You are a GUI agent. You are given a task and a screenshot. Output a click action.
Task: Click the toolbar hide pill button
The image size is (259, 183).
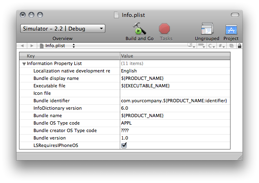point(235,15)
